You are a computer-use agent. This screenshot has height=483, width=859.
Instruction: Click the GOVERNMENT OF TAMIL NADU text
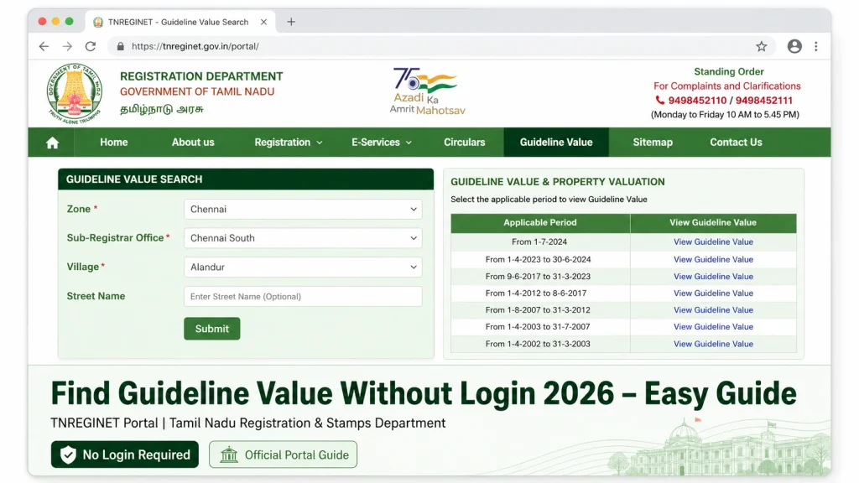pos(197,92)
